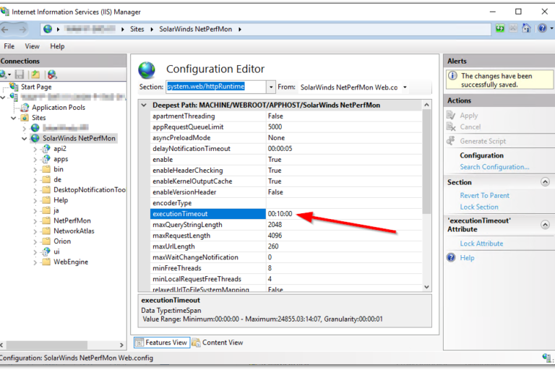Click the Features View icon
Screen dimensions: 555x370
point(139,343)
